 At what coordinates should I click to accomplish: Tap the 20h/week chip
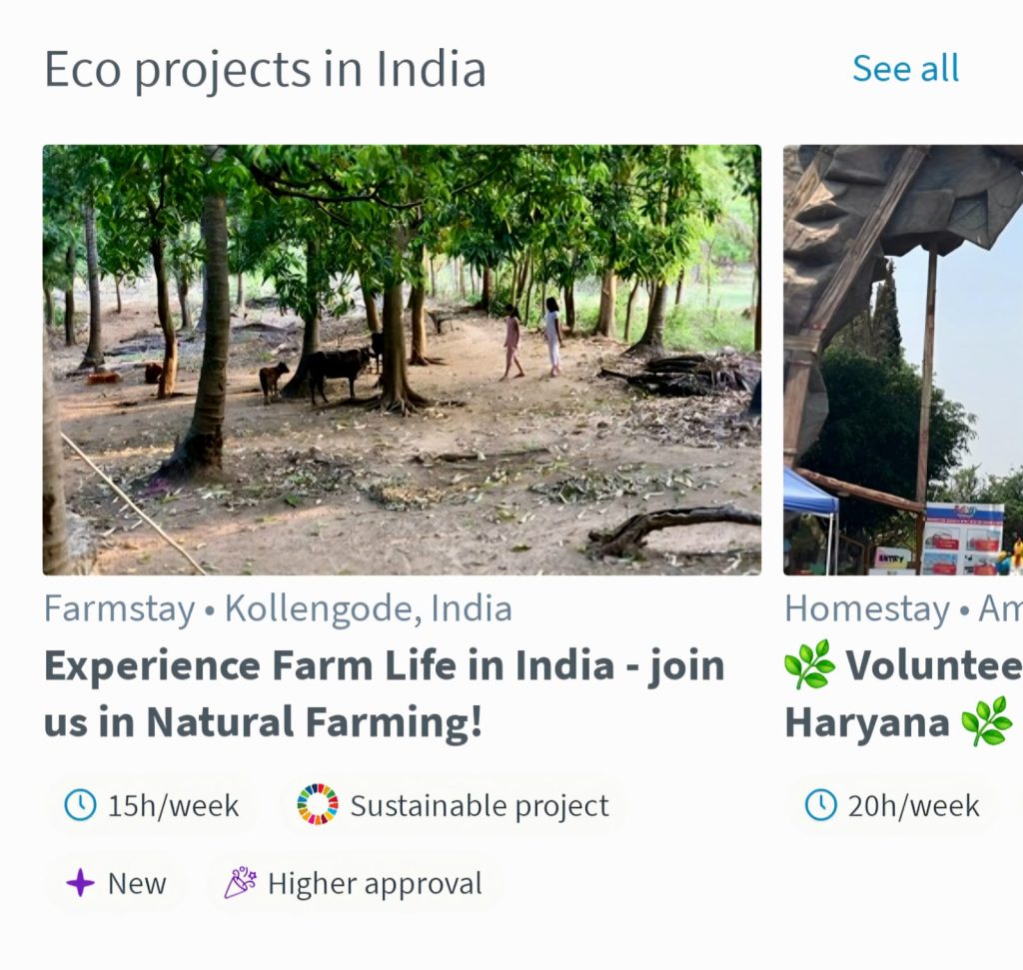coord(892,805)
